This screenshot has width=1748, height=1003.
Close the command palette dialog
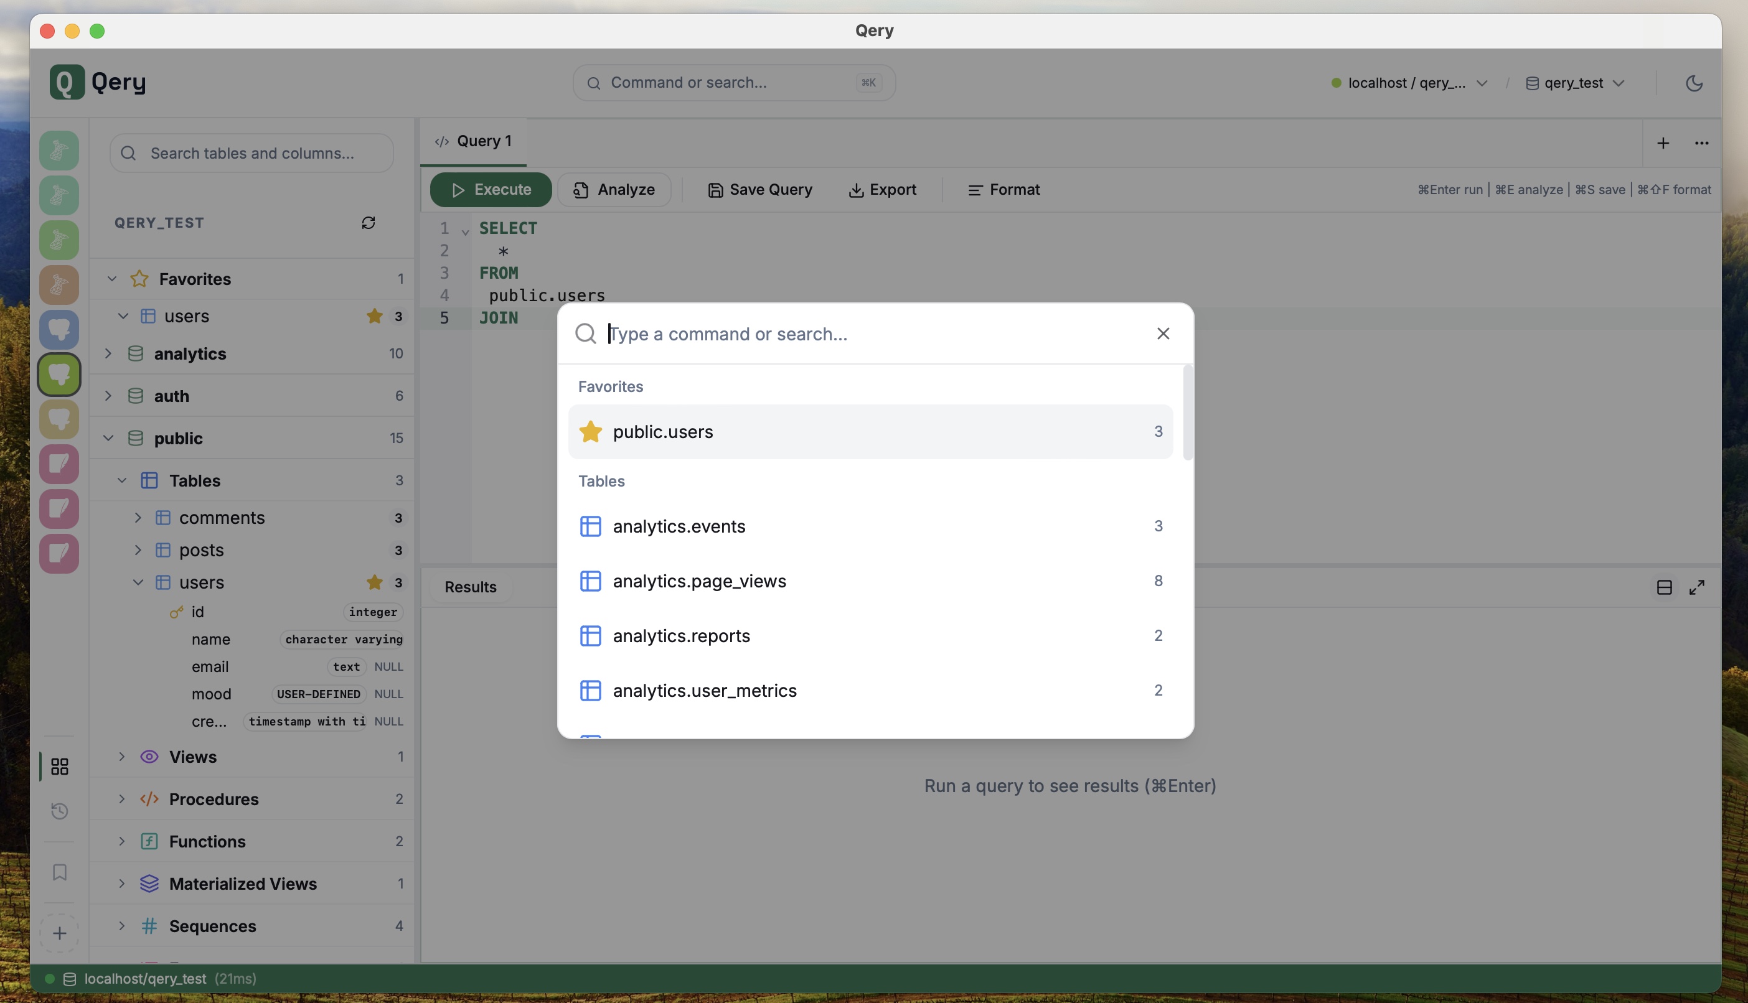pyautogui.click(x=1163, y=334)
